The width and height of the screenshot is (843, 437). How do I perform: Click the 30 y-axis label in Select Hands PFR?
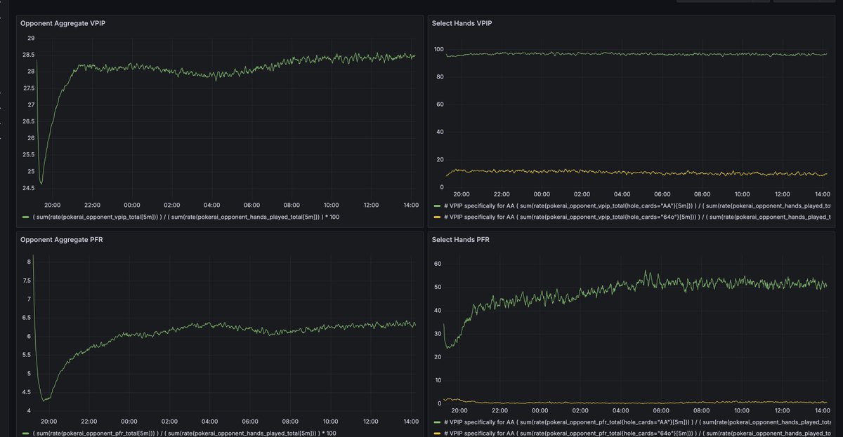click(438, 333)
